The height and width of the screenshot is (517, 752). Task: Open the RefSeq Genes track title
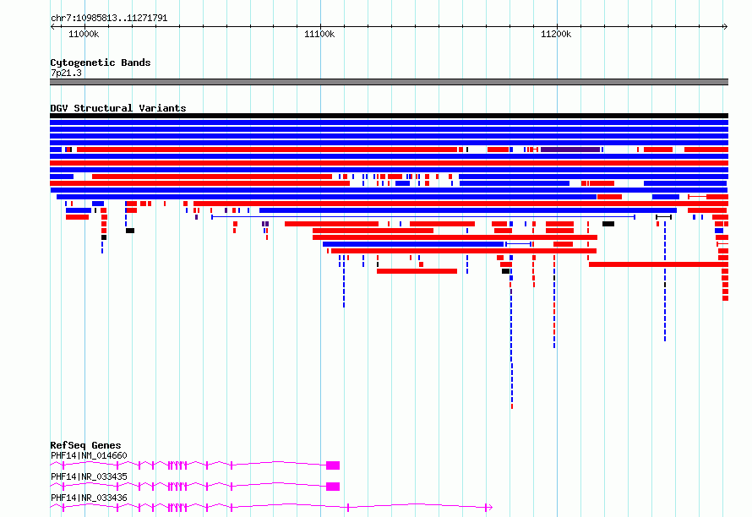point(85,445)
